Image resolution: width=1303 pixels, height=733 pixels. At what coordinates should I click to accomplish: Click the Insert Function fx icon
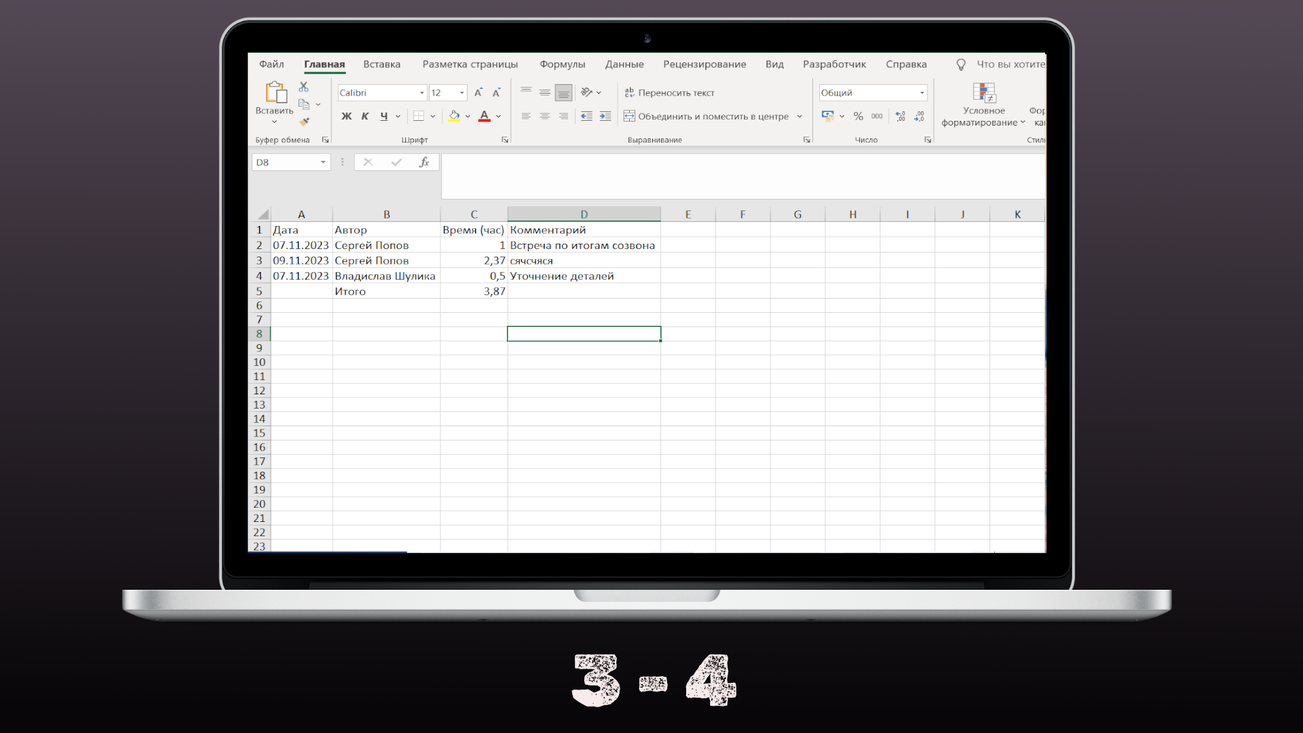424,162
